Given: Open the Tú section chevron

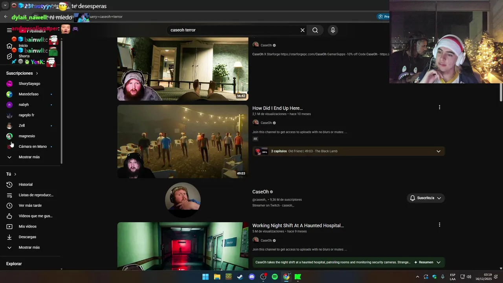Looking at the screenshot, I should 15,174.
